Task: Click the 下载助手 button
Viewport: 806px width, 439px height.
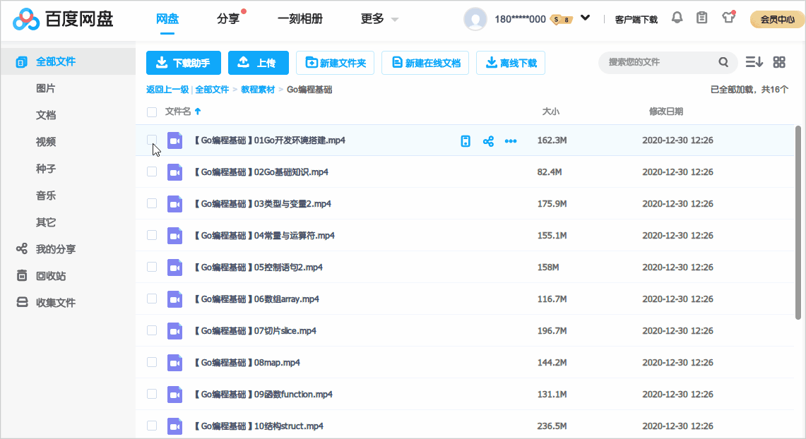Action: [184, 62]
